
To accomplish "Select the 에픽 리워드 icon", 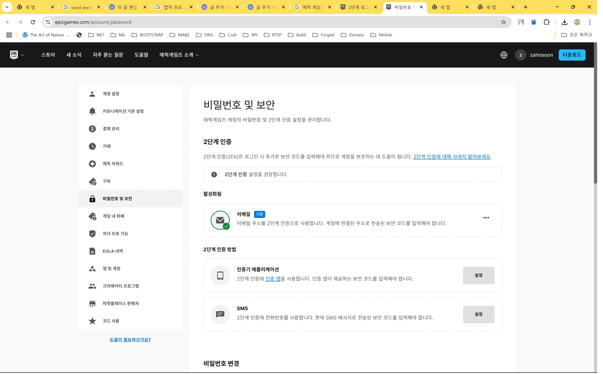I will pyautogui.click(x=92, y=164).
